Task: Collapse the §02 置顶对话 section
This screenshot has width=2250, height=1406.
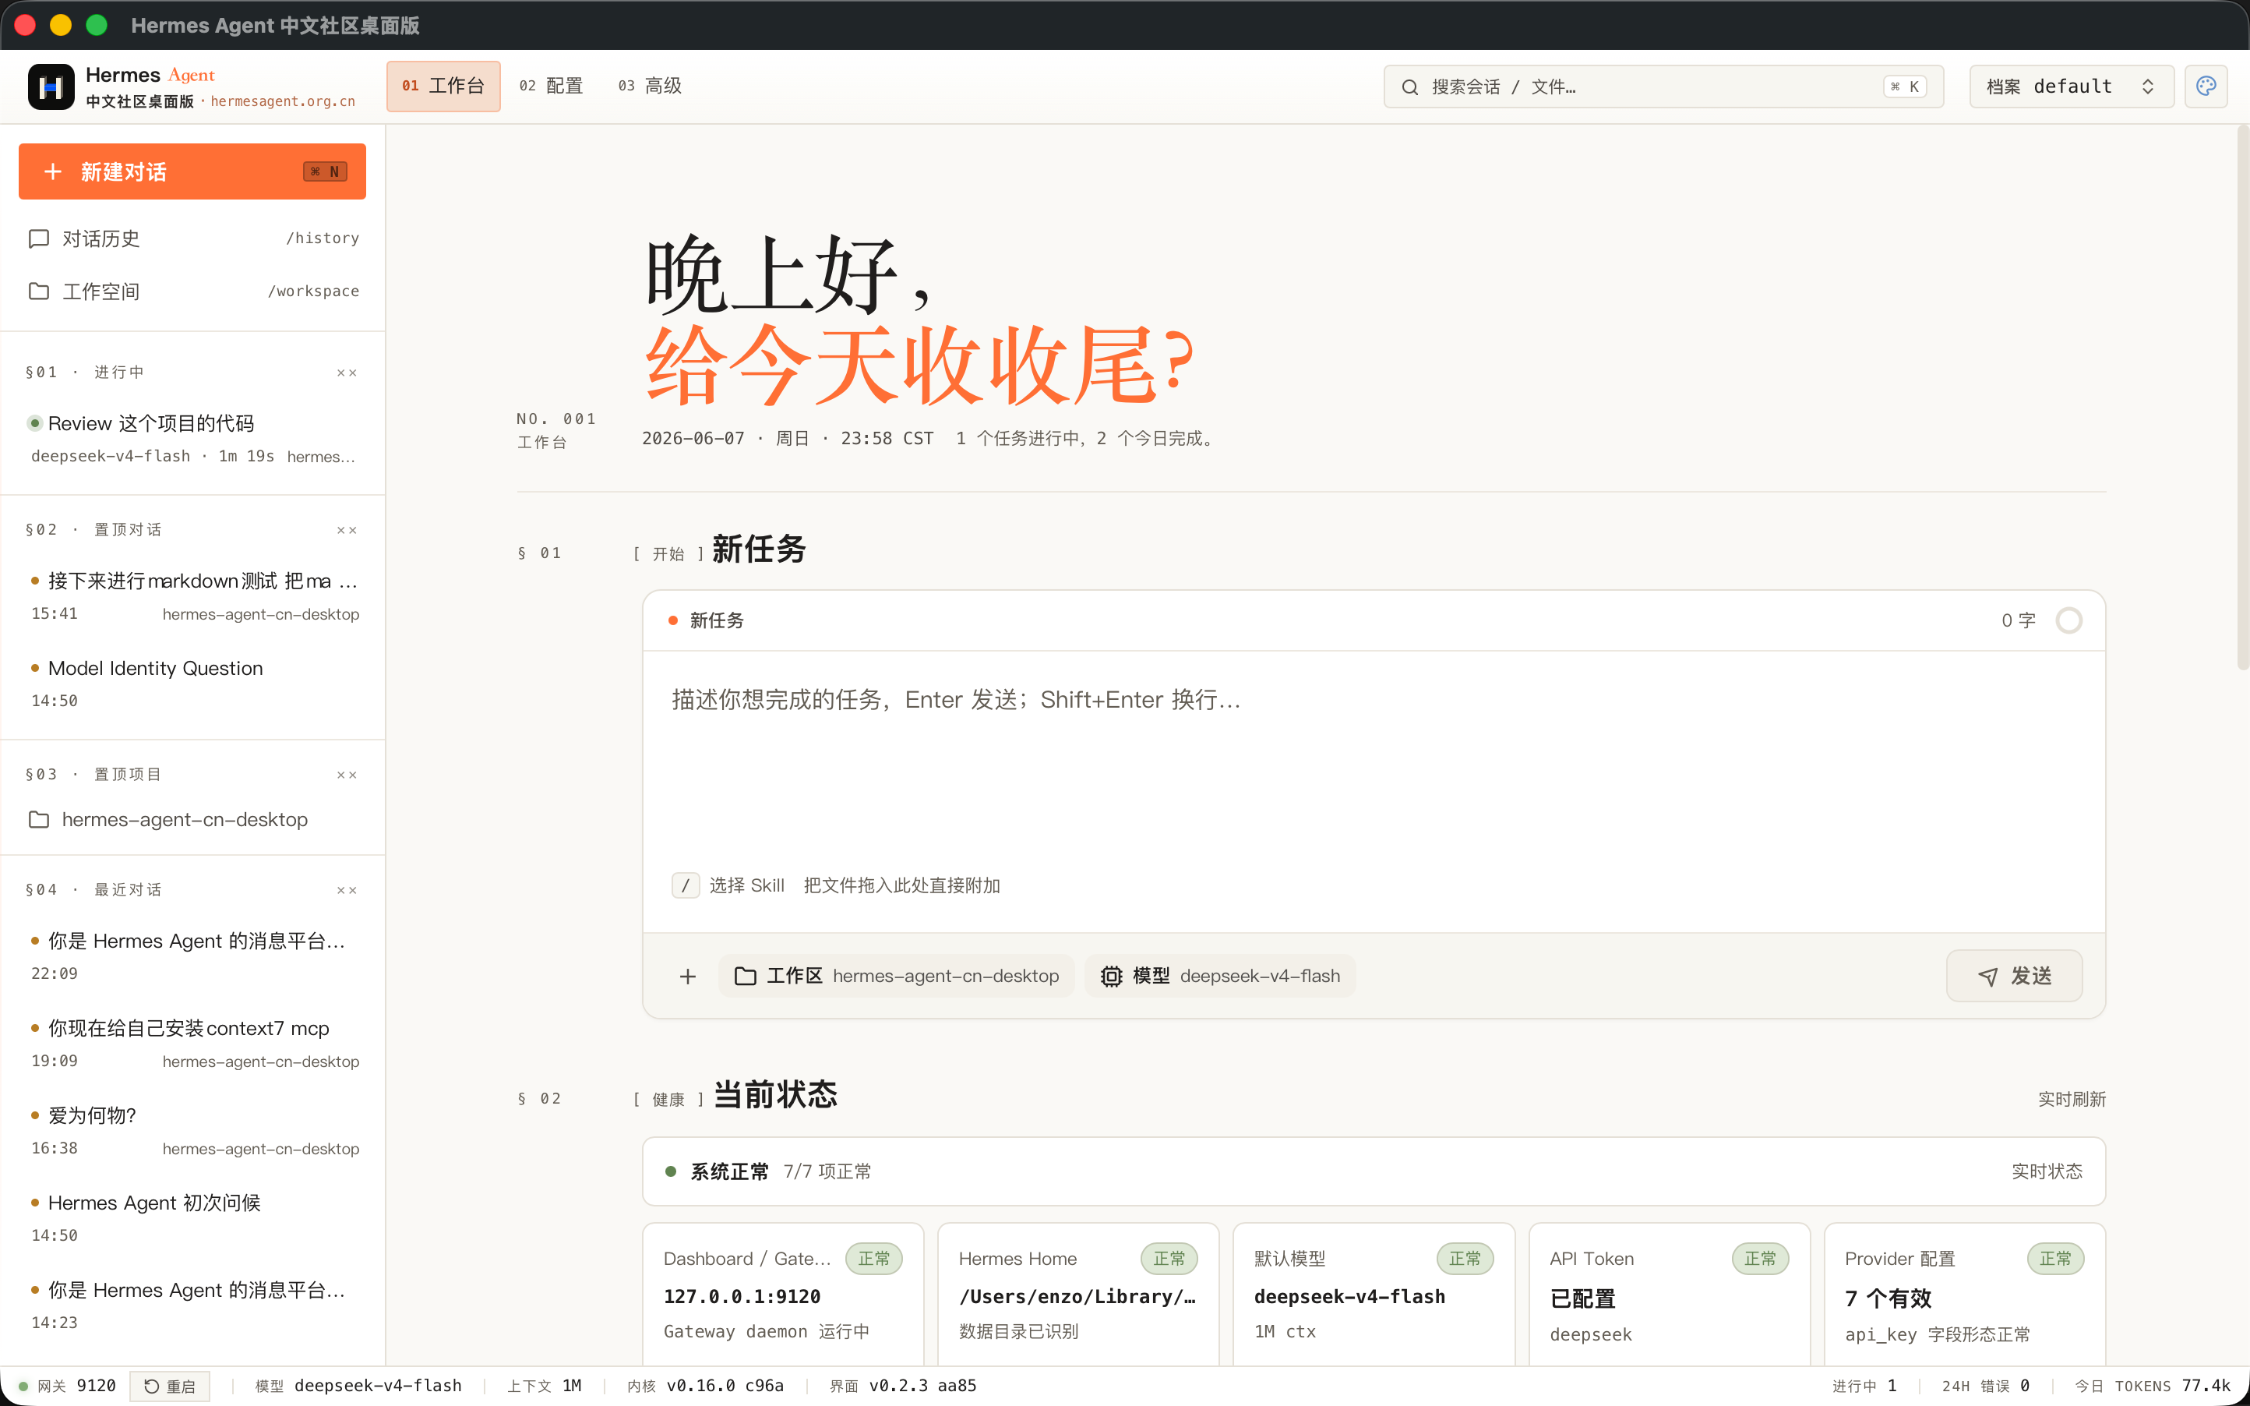Action: (347, 530)
